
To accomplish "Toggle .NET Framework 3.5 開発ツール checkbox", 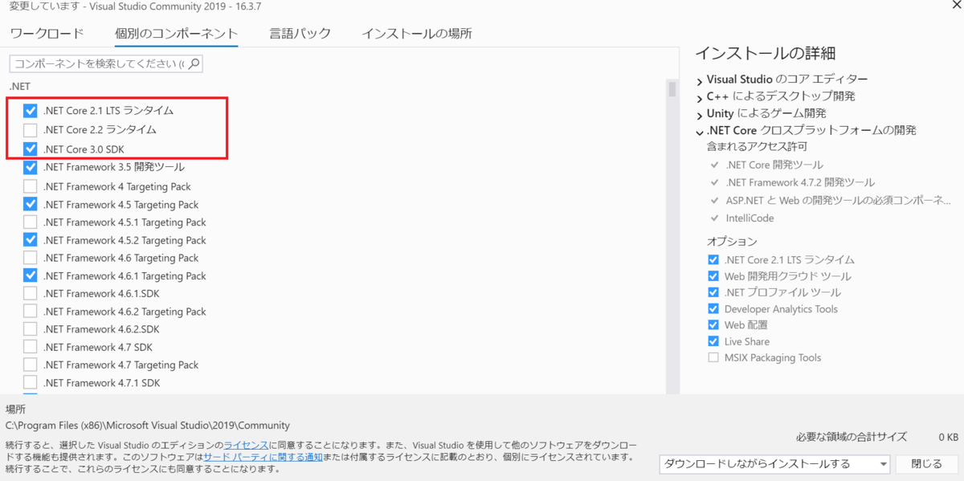I will [x=31, y=167].
